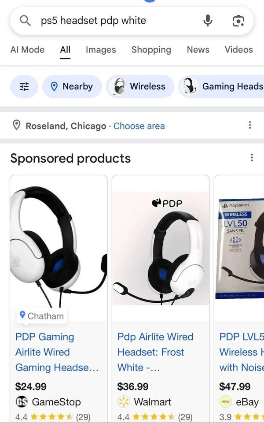Open Google Lens camera search icon
This screenshot has height=423, width=264.
(238, 21)
